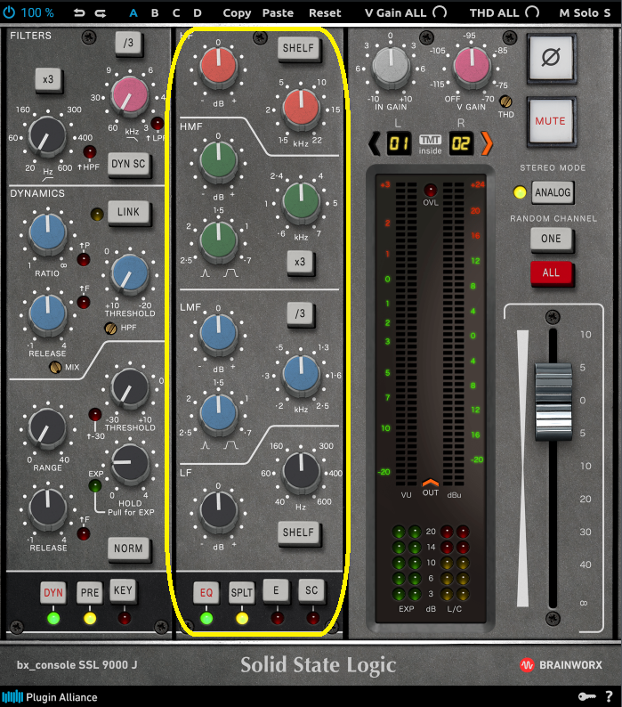This screenshot has width=622, height=707.
Task: Click the Plugin Alliance logo
Action: [x=50, y=697]
